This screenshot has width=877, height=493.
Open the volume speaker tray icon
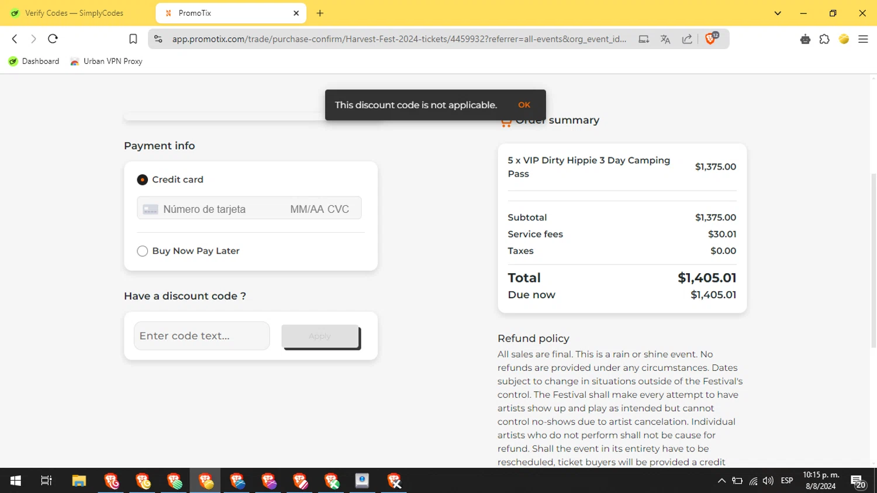[768, 481]
